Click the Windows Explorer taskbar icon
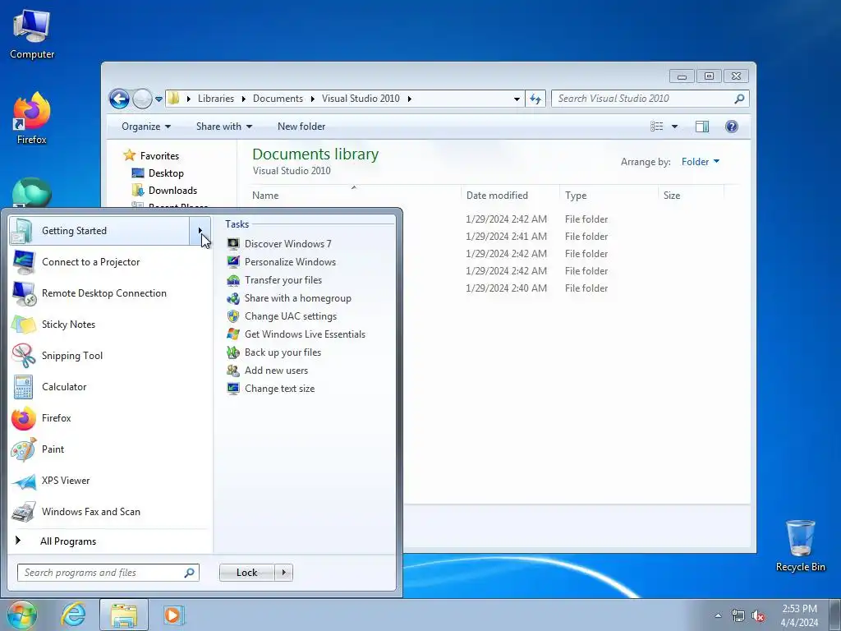 pyautogui.click(x=124, y=615)
